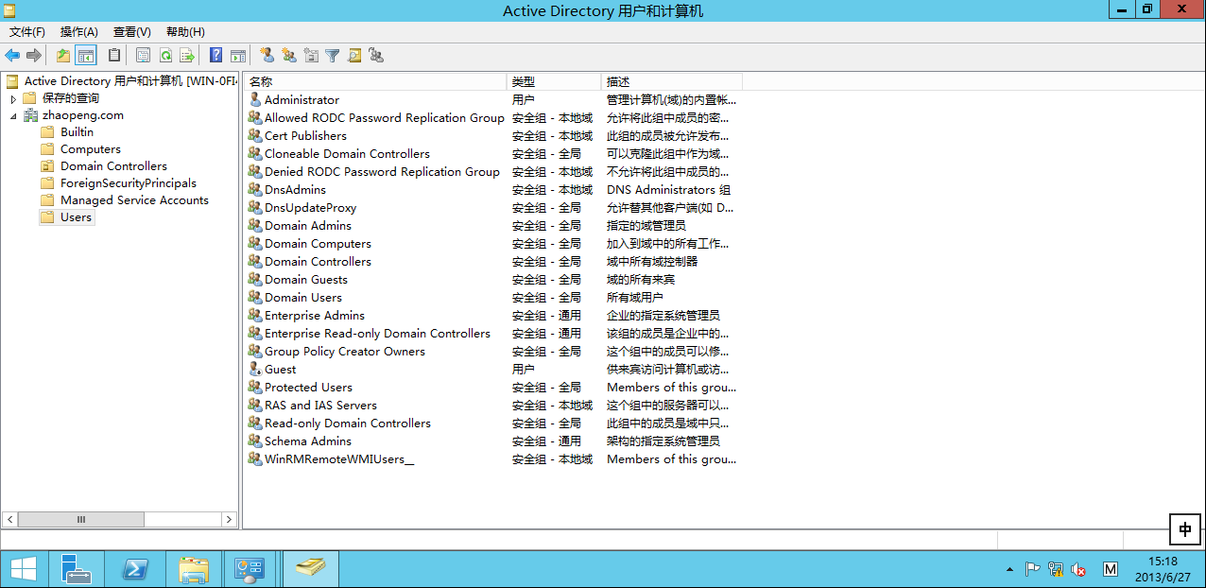
Task: Click the Forward arrow in toolbar
Action: point(34,56)
